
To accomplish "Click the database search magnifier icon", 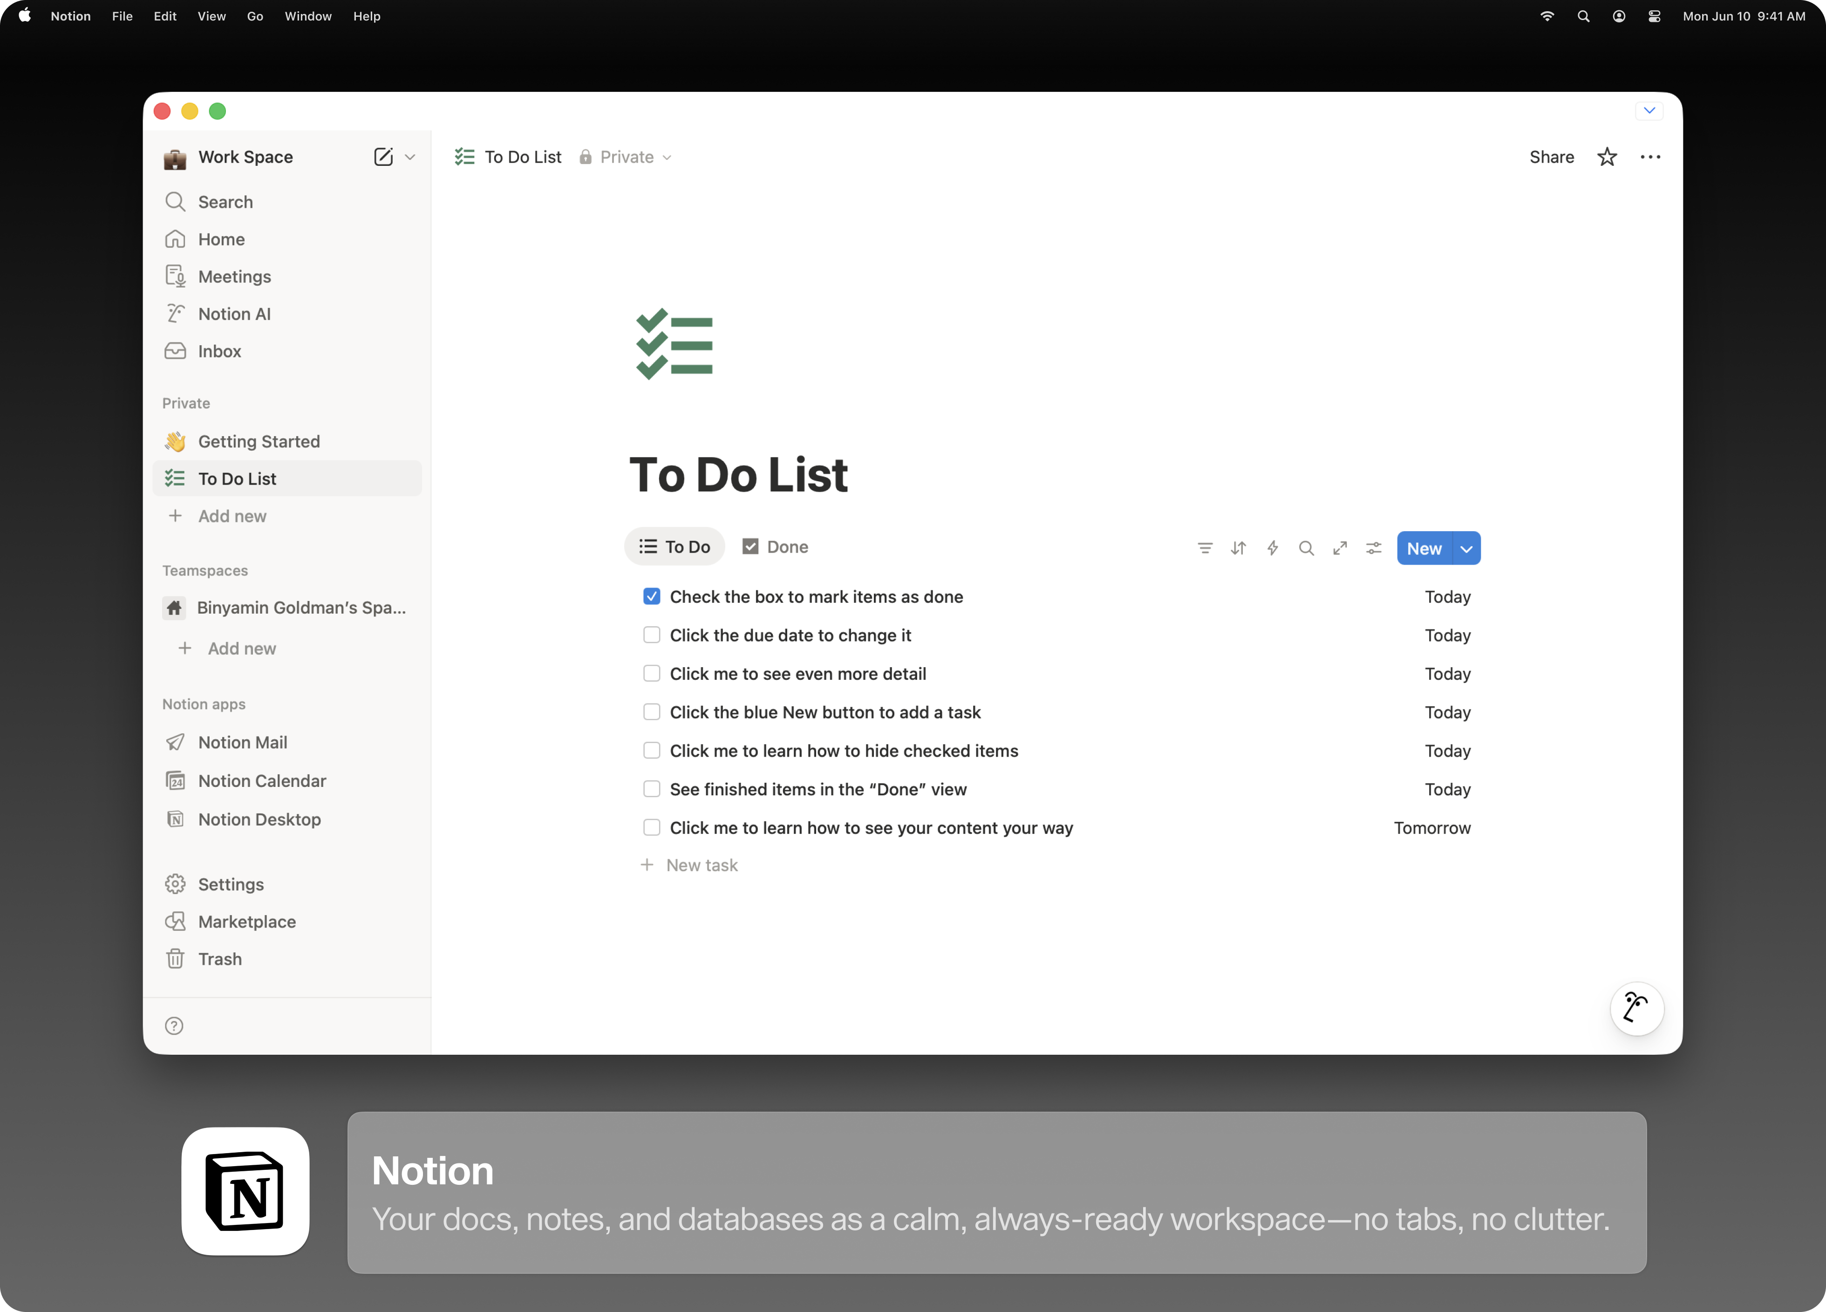I will (1306, 548).
